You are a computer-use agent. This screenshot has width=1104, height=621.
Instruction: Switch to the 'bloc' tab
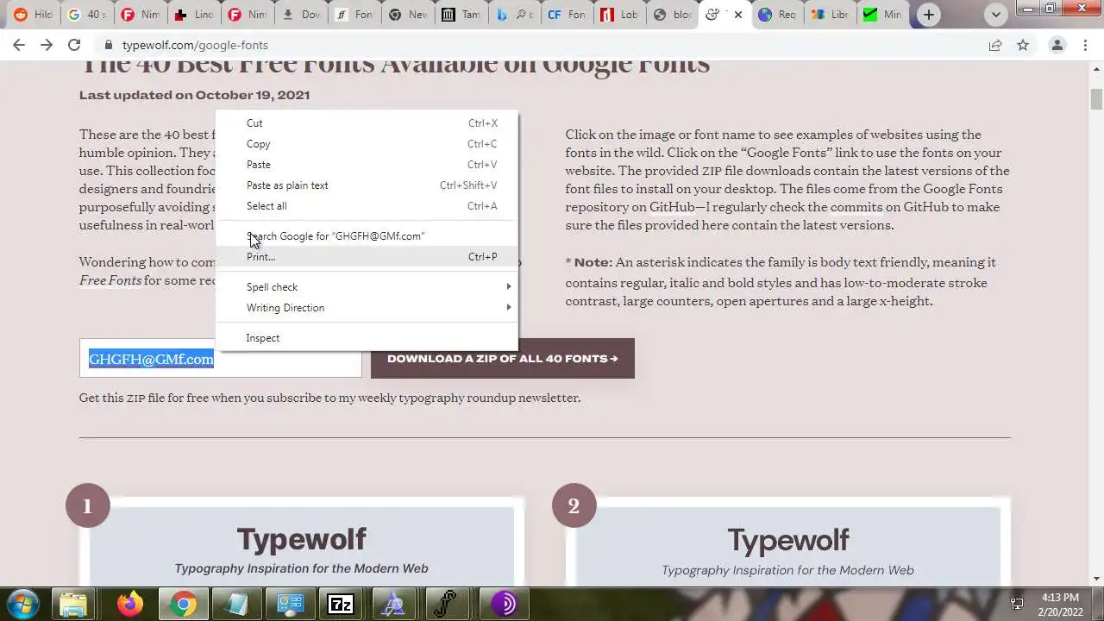[x=674, y=15]
